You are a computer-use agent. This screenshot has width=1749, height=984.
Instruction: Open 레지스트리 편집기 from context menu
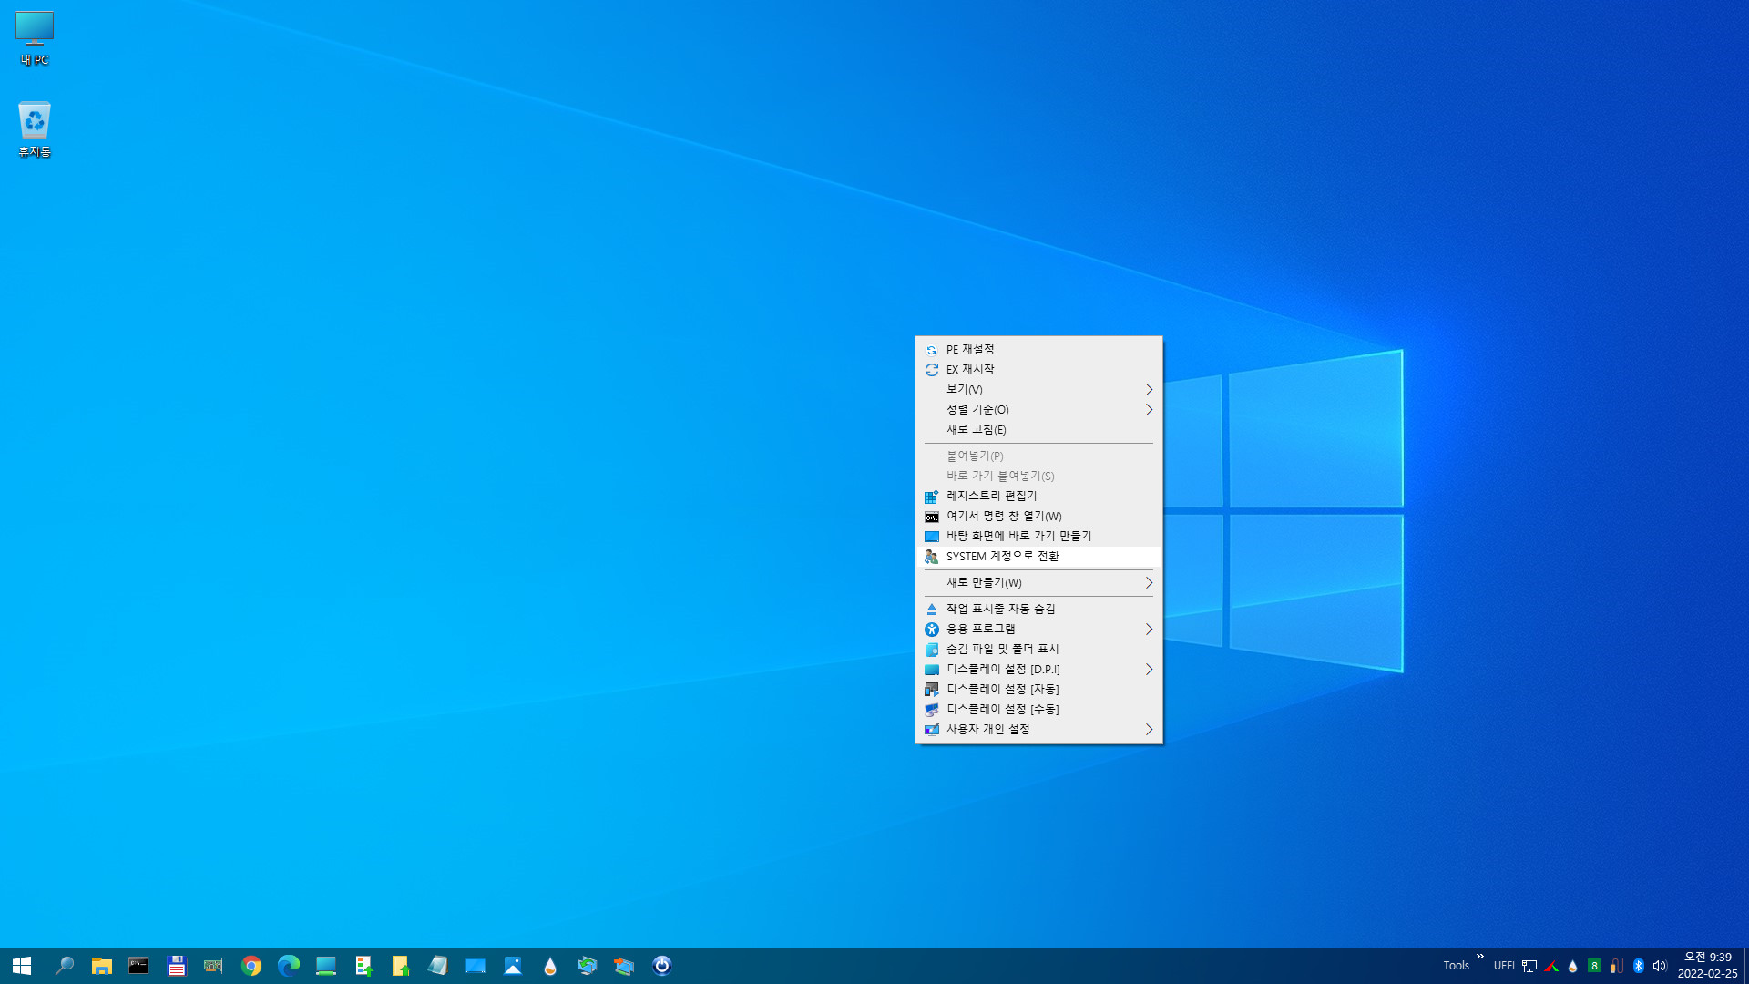(x=1038, y=497)
